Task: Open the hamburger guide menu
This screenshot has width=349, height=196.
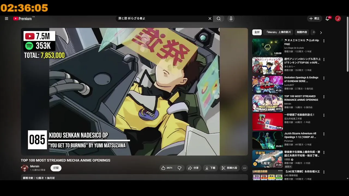Action: click(x=7, y=19)
